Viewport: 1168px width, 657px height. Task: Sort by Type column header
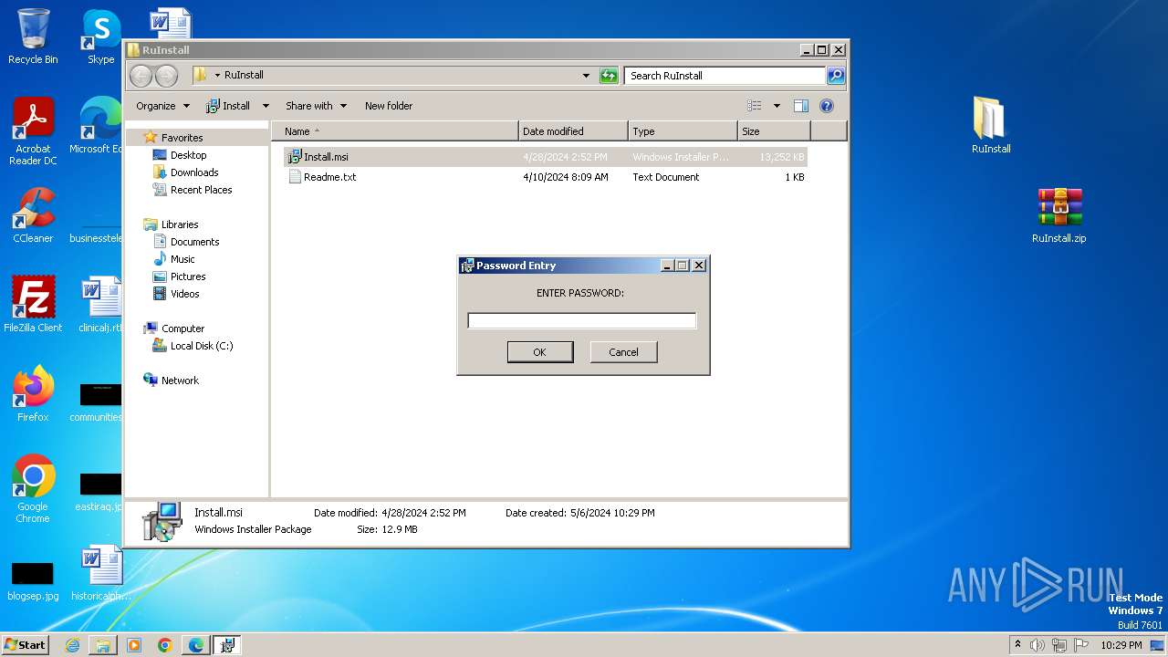click(x=683, y=131)
